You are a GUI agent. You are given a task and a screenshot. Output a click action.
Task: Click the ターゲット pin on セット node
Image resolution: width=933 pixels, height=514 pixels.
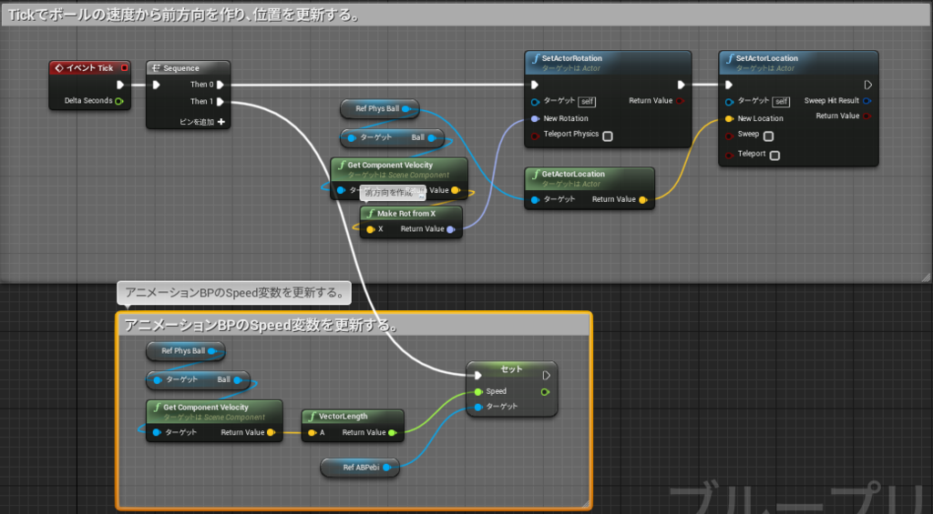[x=478, y=407]
